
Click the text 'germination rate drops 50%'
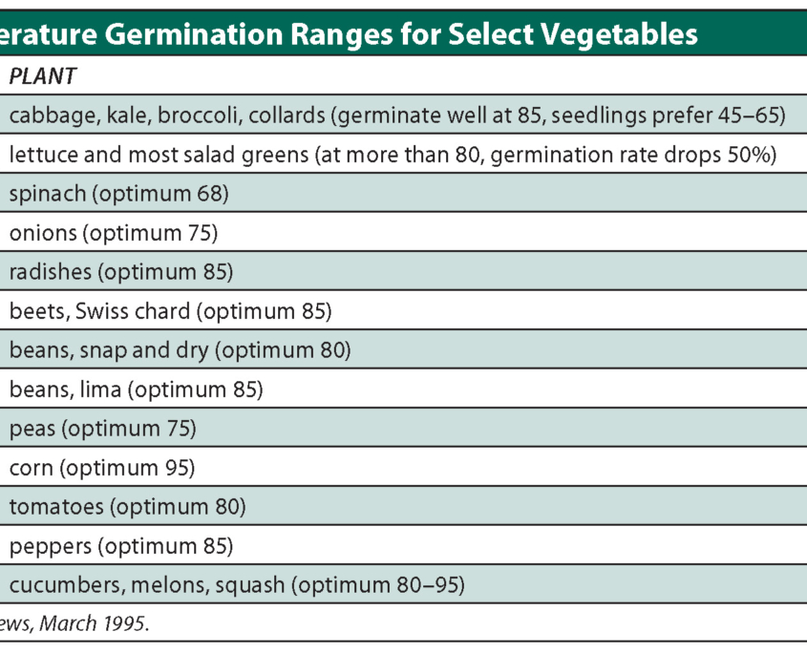pyautogui.click(x=661, y=155)
